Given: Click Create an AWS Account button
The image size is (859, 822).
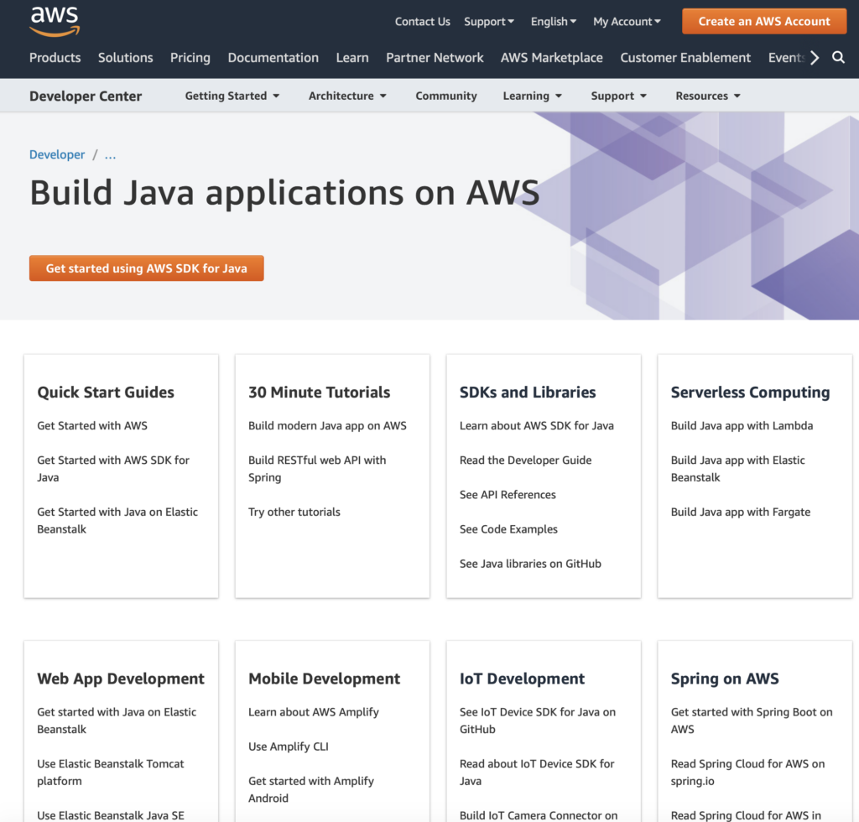Looking at the screenshot, I should [x=764, y=21].
